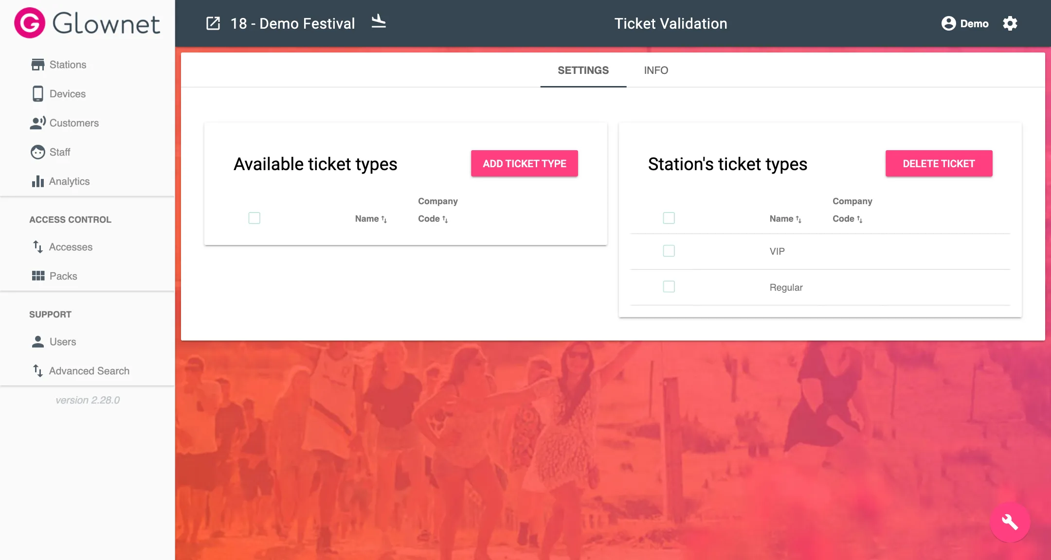Switch to the INFO tab
The width and height of the screenshot is (1051, 560).
pyautogui.click(x=656, y=70)
